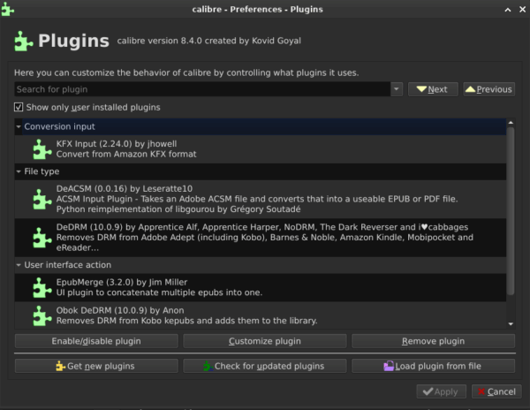530x410 pixels.
Task: Click the Apply button label
Action: tap(446, 391)
